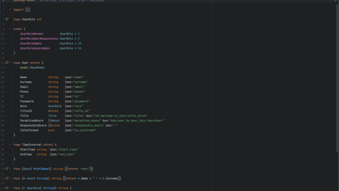
Task: Click the Password field in User struct
Action: click(27, 101)
